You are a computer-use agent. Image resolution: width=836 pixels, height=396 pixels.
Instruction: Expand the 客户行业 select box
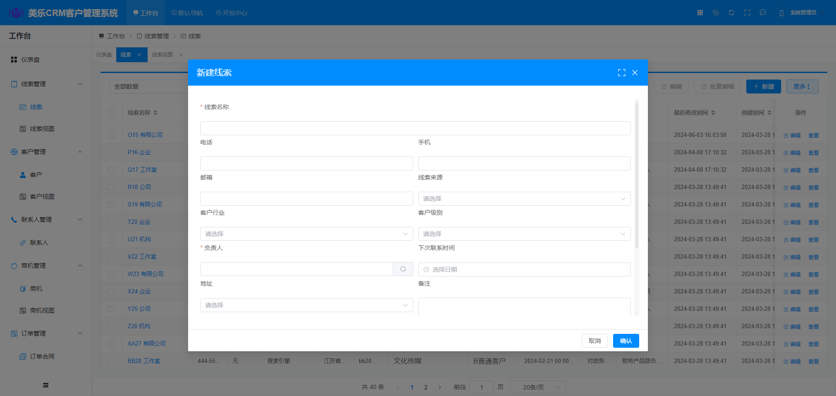[x=307, y=234]
